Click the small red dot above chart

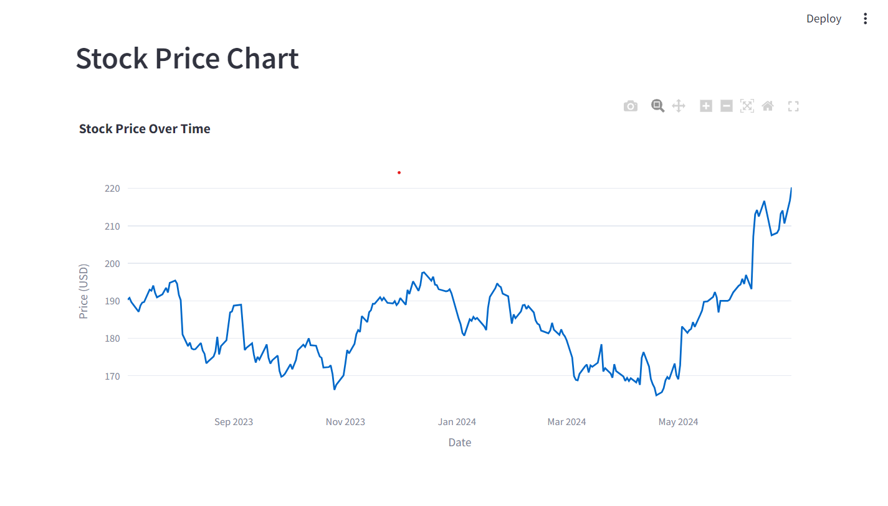(399, 172)
